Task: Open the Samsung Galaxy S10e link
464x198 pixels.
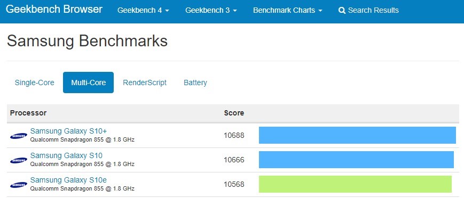Action: coord(68,180)
